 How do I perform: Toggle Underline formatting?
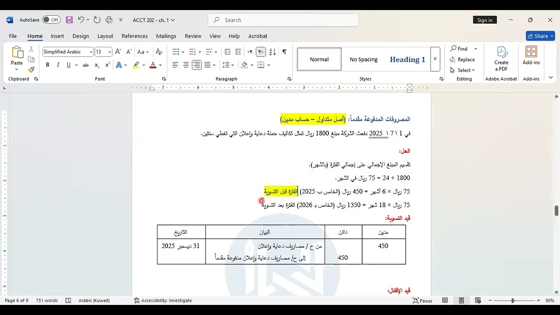(69, 65)
